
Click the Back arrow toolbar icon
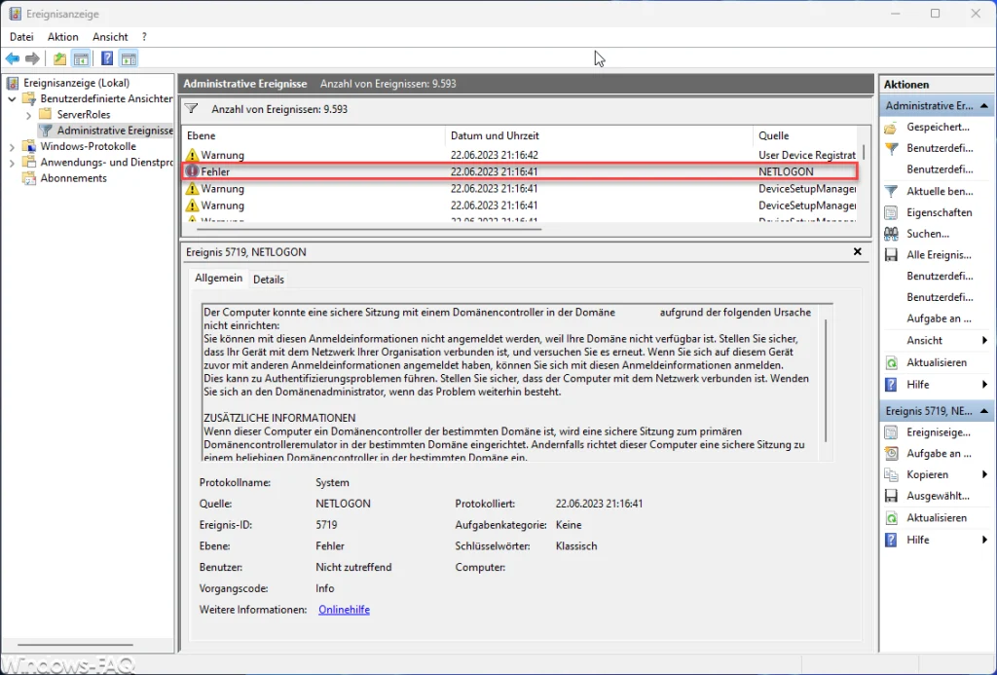13,59
